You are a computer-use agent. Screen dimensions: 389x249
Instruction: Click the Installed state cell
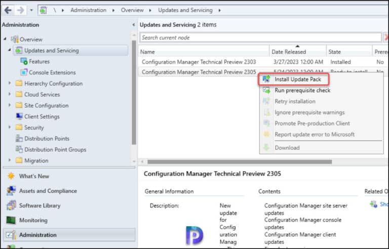(340, 62)
